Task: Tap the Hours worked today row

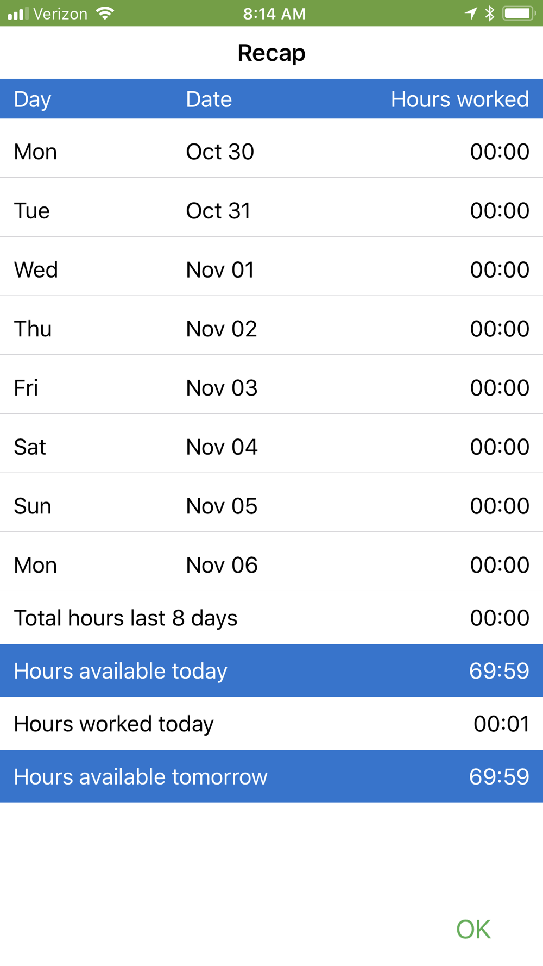Action: pyautogui.click(x=271, y=724)
